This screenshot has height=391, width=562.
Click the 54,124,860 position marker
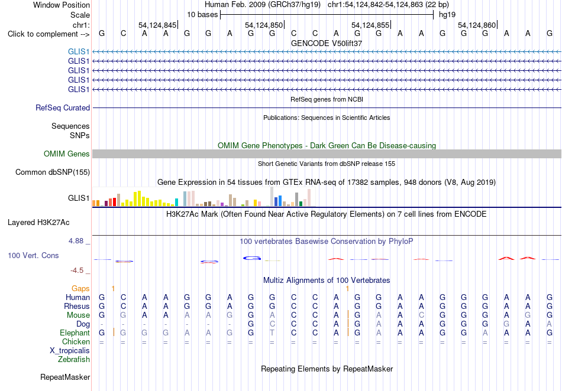(x=477, y=25)
